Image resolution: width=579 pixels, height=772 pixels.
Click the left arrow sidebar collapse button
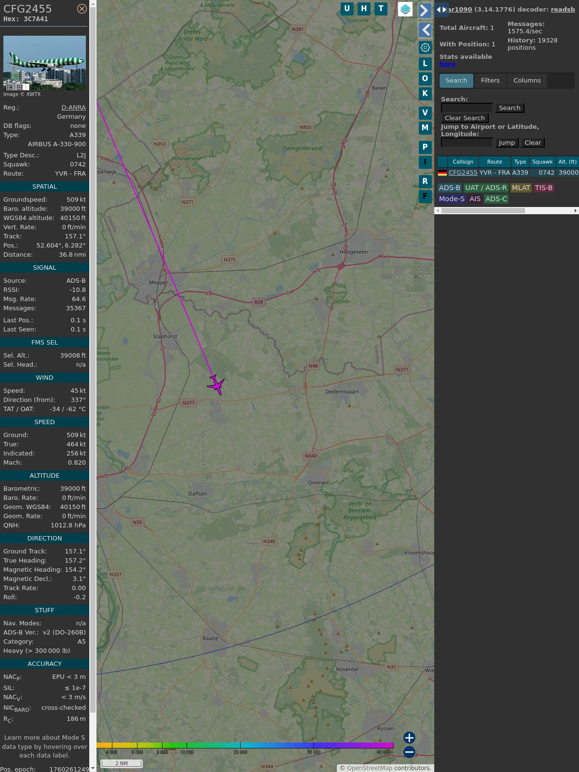point(425,30)
